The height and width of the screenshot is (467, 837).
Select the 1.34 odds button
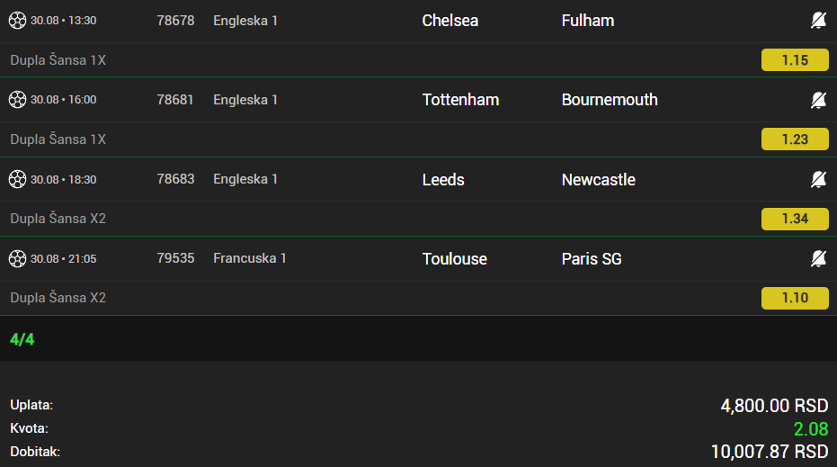795,219
